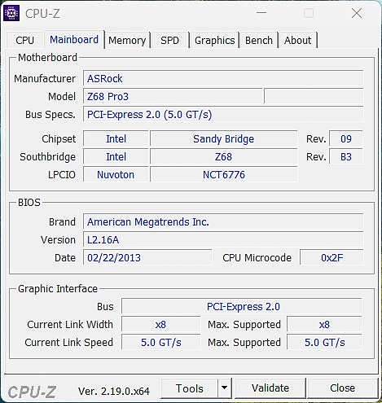Click the Current Link Speed label
Image resolution: width=382 pixels, height=403 pixels.
(68, 343)
